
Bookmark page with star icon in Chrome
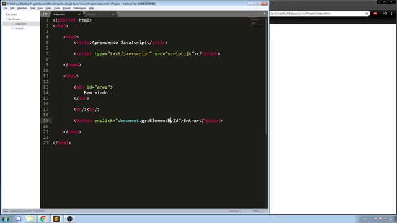(x=367, y=14)
